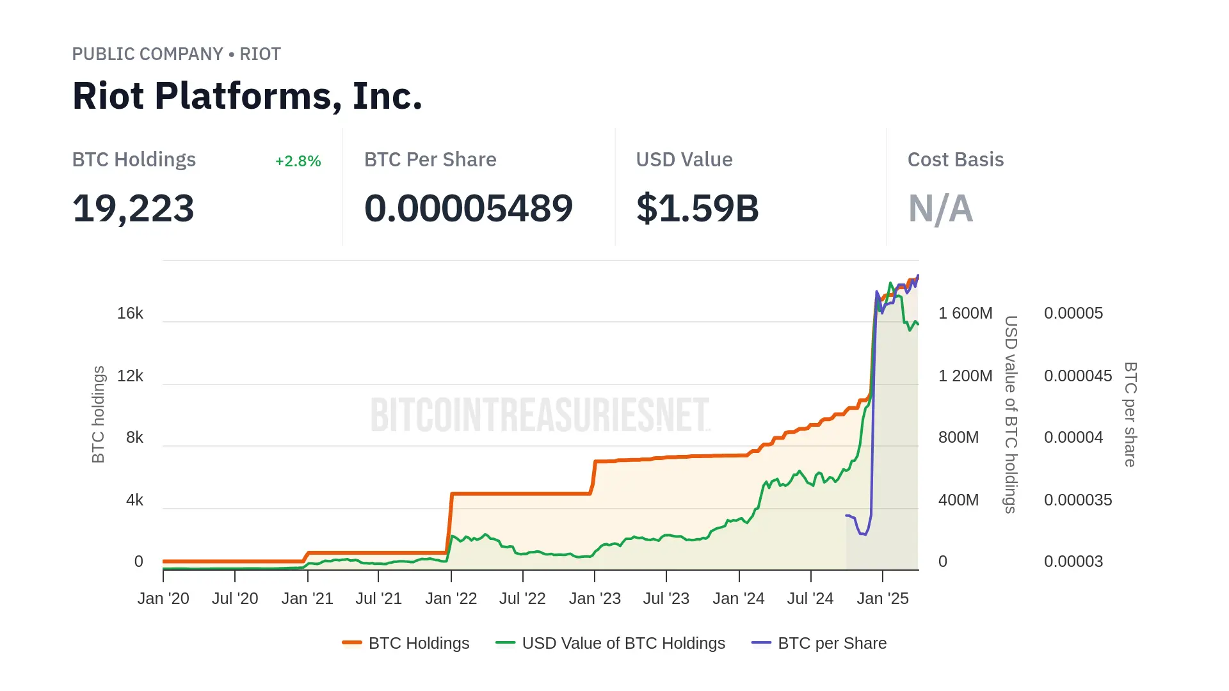Click the 16k BTC holdings axis label

130,314
